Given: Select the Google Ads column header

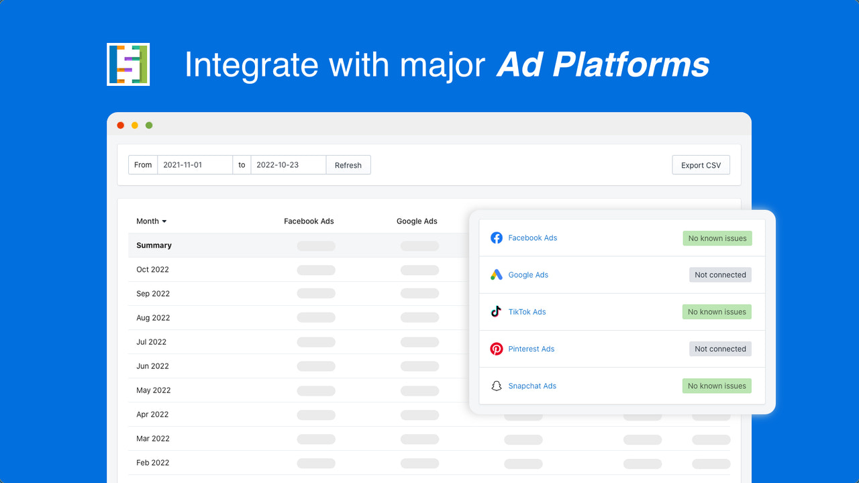Looking at the screenshot, I should [417, 221].
